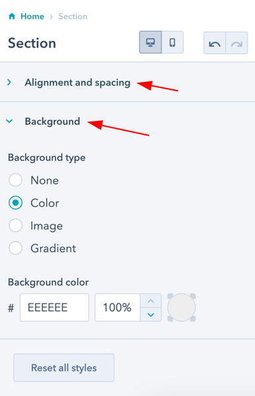Select Image background type

pos(15,225)
